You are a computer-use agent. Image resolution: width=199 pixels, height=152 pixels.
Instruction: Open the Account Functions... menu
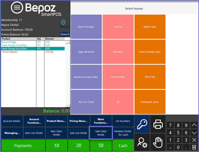[x=34, y=121]
